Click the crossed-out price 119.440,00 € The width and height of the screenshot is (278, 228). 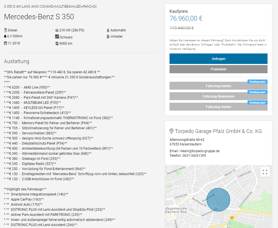(182, 28)
